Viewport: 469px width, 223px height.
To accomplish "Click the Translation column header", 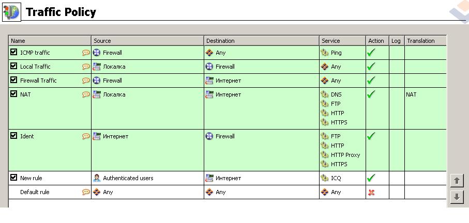I will (424, 41).
